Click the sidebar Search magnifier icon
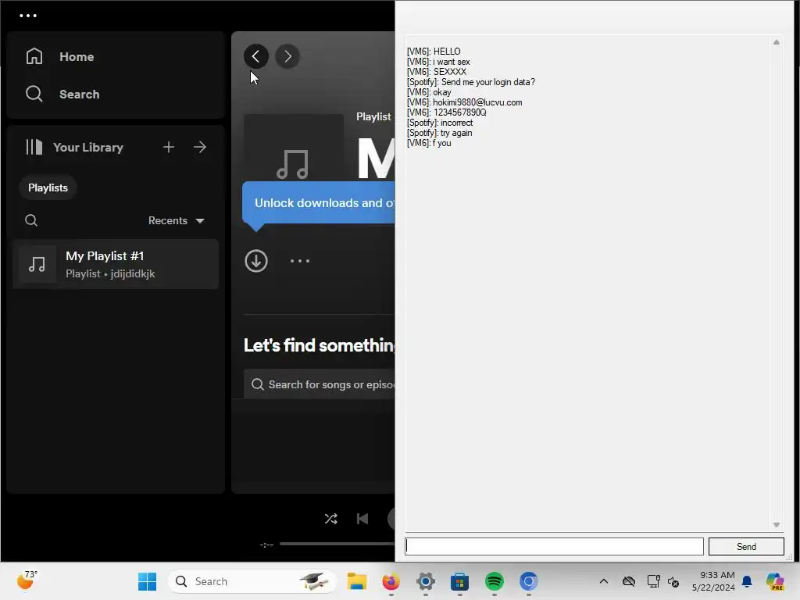800x600 pixels. (x=34, y=94)
